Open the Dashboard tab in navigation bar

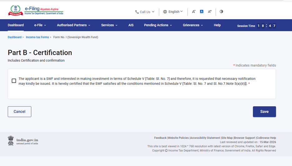[x=16, y=25]
